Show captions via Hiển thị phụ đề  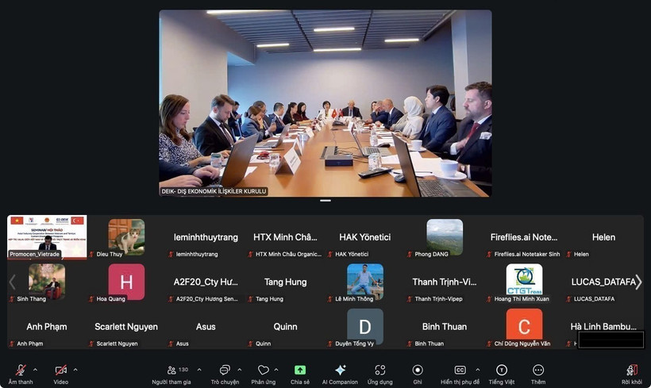[x=460, y=371]
